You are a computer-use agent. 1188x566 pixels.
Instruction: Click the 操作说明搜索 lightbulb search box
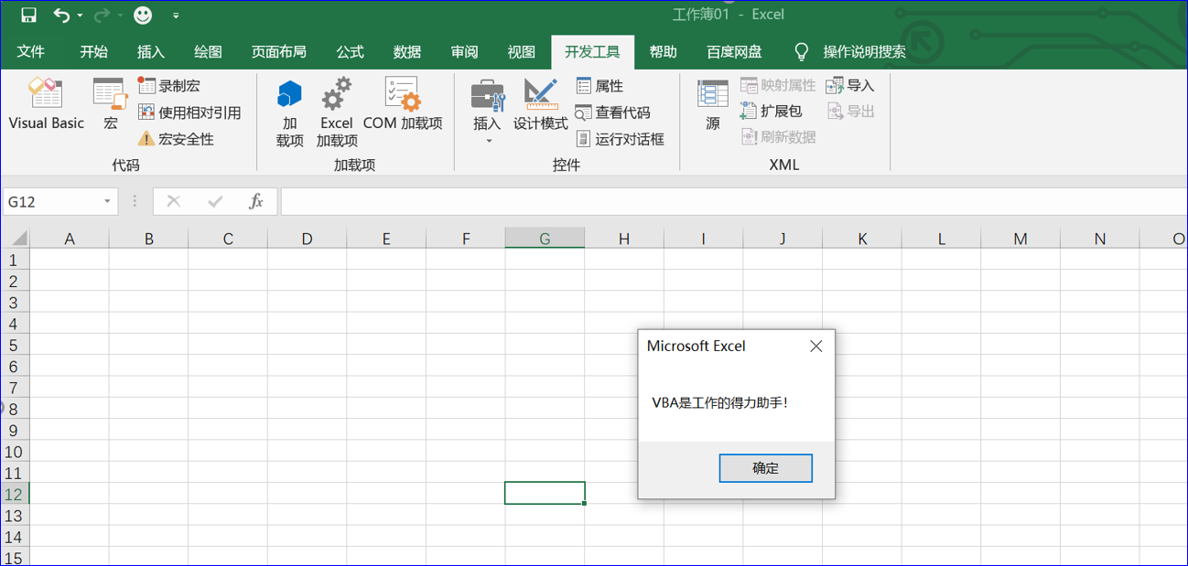851,52
